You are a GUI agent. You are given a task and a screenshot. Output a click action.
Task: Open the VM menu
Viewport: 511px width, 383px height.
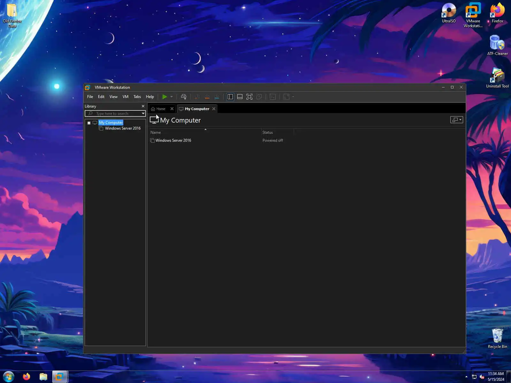126,97
